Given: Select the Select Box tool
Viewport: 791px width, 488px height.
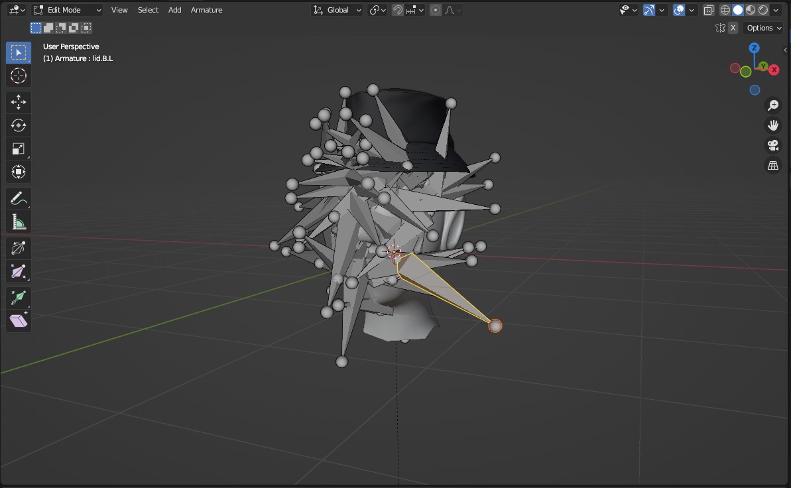Looking at the screenshot, I should pyautogui.click(x=19, y=52).
